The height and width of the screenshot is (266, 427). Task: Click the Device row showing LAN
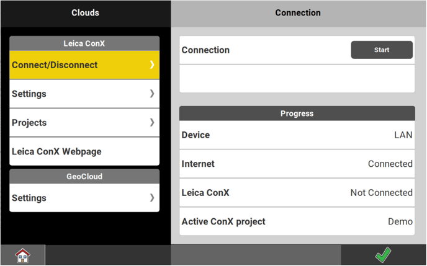(297, 135)
